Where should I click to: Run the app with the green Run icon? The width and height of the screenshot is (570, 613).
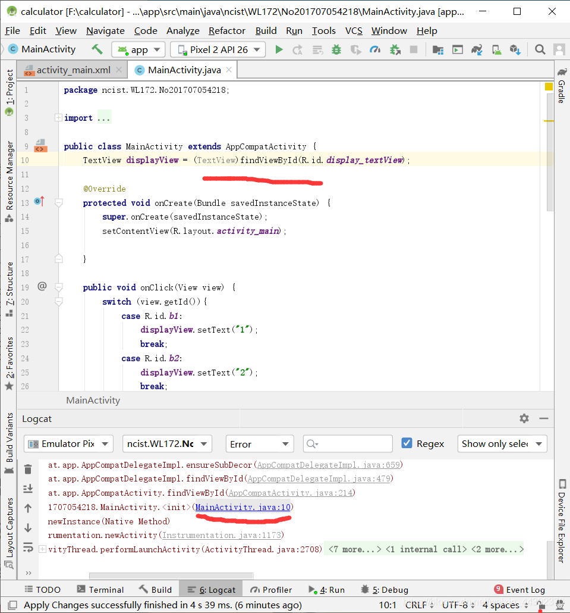tap(279, 49)
